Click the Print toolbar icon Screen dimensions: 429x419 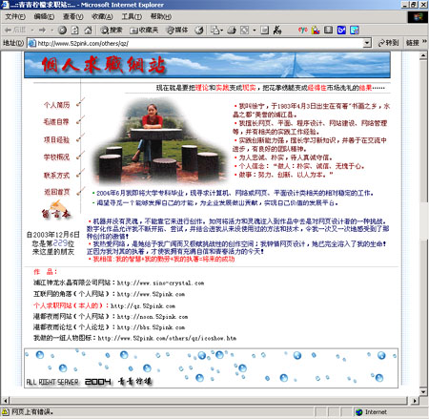pyautogui.click(x=232, y=31)
